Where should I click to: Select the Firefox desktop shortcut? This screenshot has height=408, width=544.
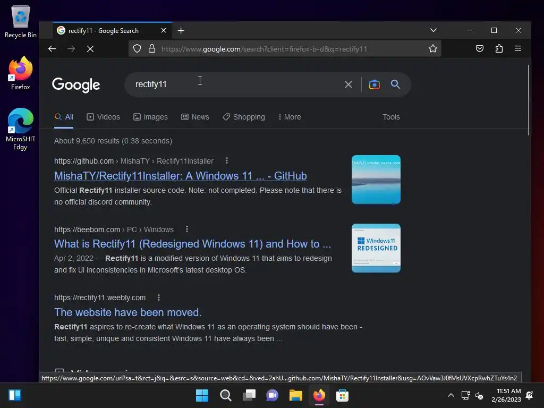point(21,73)
